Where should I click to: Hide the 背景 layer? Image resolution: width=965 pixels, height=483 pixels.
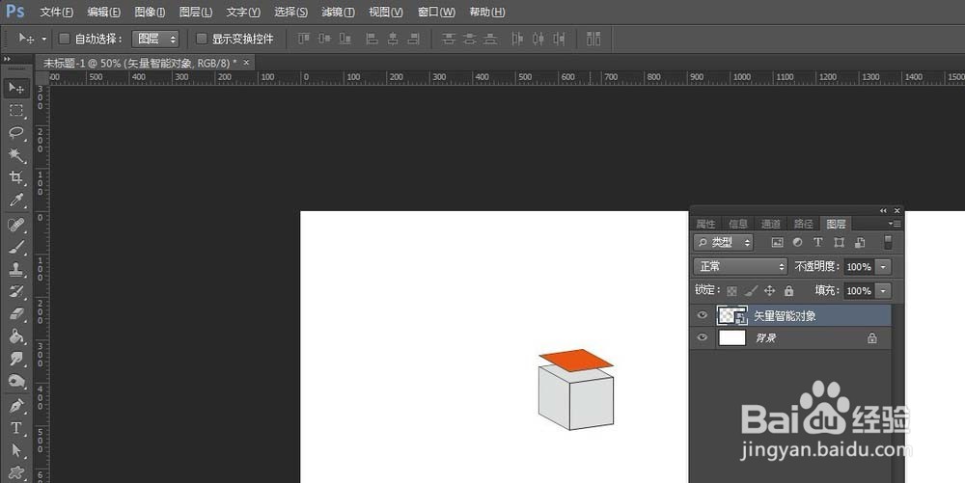point(703,337)
